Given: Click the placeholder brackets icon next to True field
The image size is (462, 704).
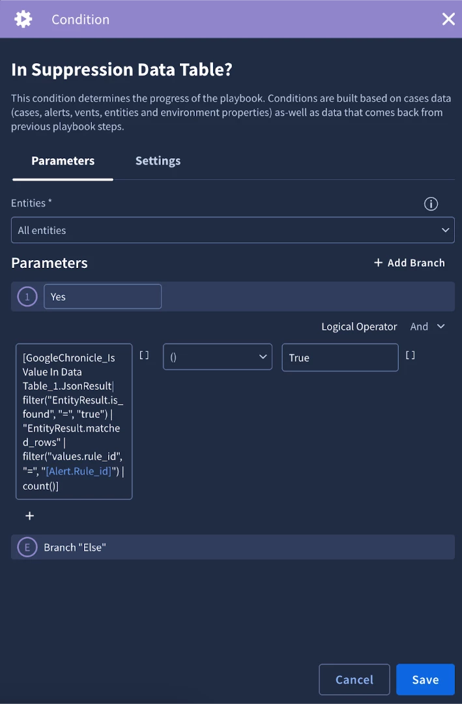Looking at the screenshot, I should tap(411, 355).
